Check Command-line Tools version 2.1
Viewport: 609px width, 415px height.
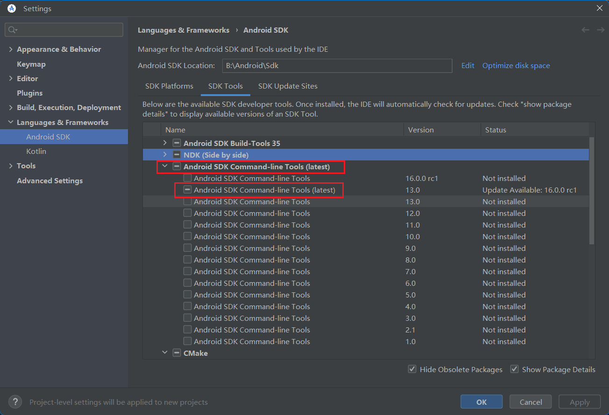tap(187, 330)
